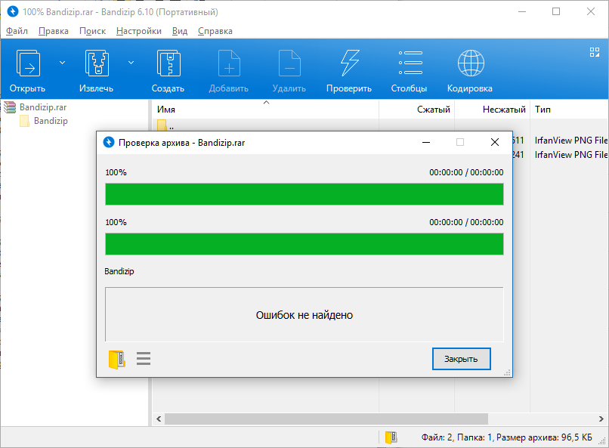Click the yellow archive folder icon in the dialog
The image size is (609, 448).
click(x=116, y=359)
